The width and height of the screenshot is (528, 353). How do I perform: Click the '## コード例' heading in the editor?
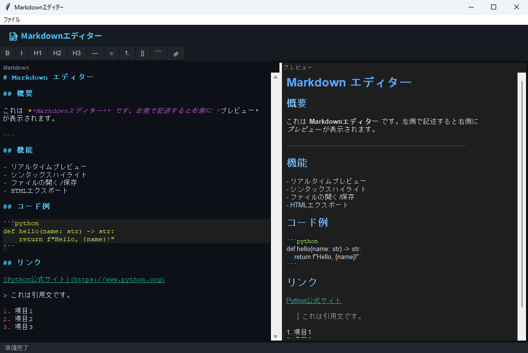(26, 206)
